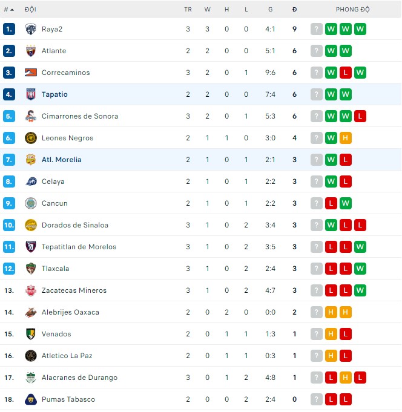
Task: Click the Pumas Tabasco team crest
Action: (x=31, y=399)
